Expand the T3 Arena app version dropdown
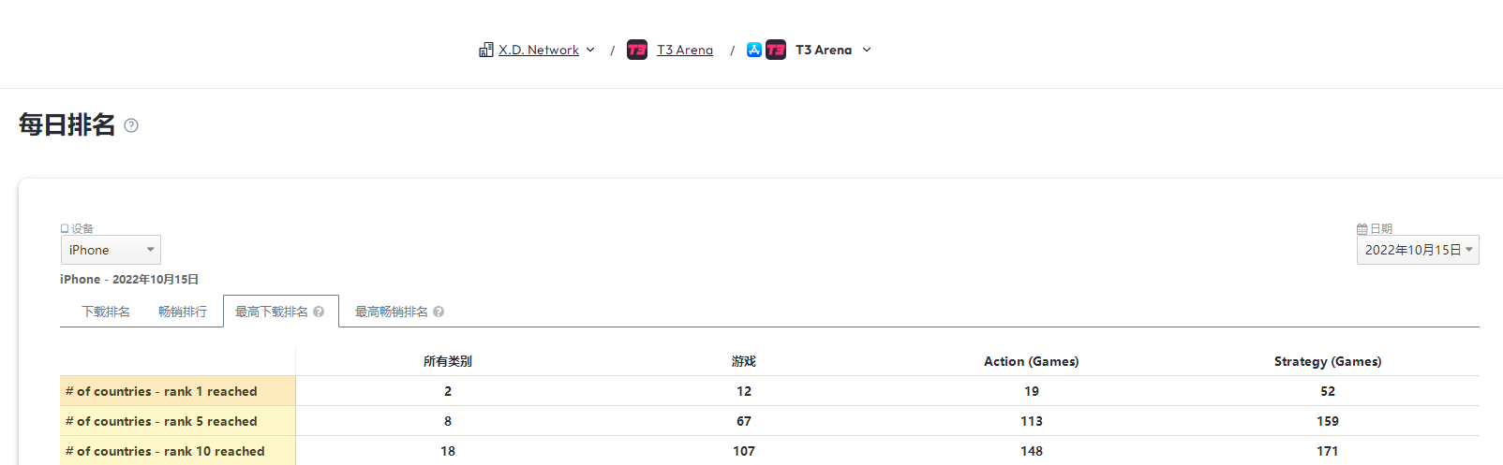The width and height of the screenshot is (1503, 465). click(867, 50)
